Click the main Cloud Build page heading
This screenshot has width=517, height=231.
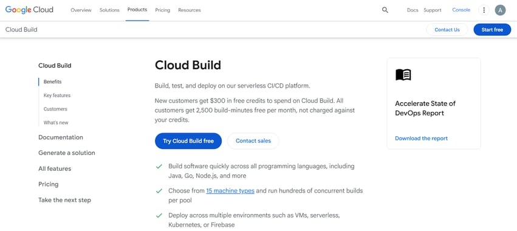click(188, 65)
